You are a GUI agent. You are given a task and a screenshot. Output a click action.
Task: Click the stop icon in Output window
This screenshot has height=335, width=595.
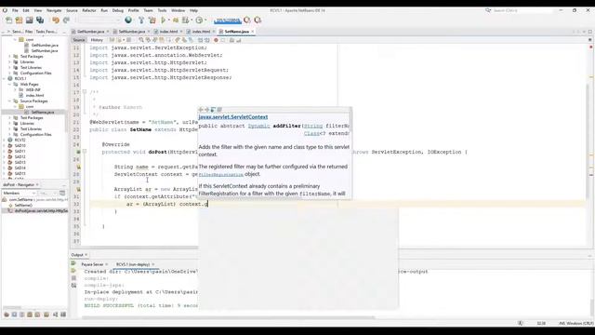[73, 278]
